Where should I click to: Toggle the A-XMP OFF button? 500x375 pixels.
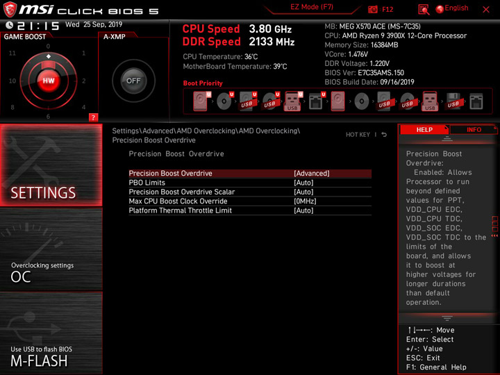coord(133,81)
